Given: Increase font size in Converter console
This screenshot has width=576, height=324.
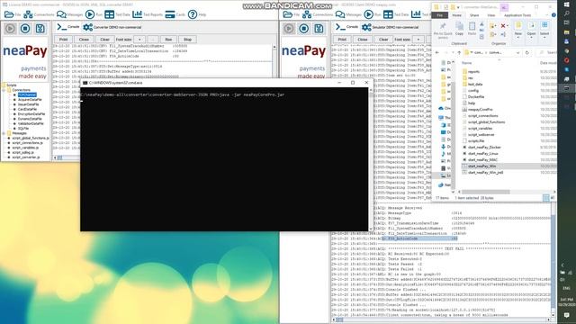Looking at the screenshot, I should [139, 40].
